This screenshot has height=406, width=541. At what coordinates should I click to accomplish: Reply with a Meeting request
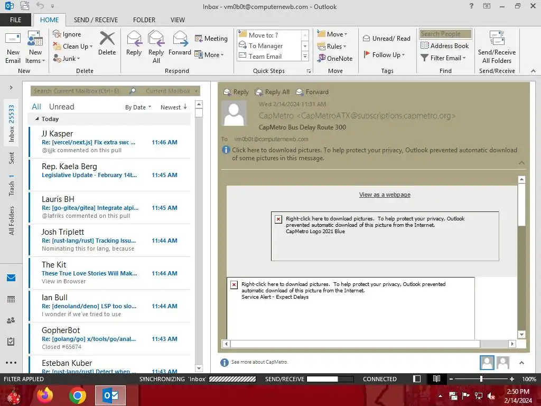click(211, 38)
